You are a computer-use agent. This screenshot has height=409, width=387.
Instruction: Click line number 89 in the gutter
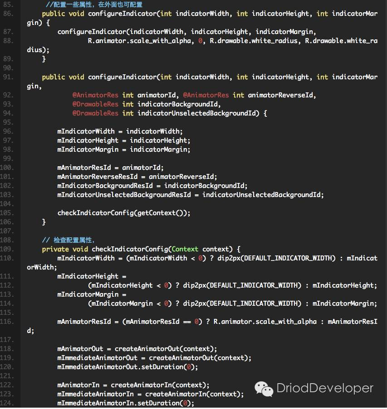point(8,59)
